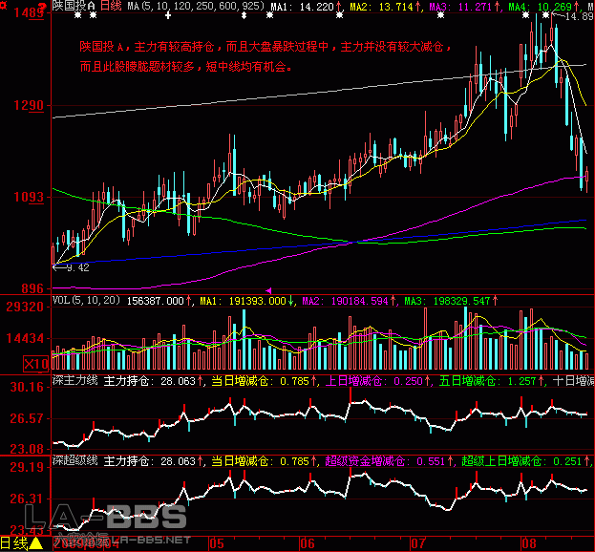Select the 日线 tab at bottom left
The width and height of the screenshot is (595, 552).
(x=13, y=544)
